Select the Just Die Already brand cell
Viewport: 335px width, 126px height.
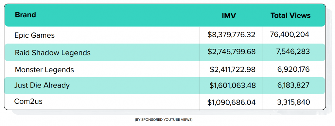coord(42,85)
